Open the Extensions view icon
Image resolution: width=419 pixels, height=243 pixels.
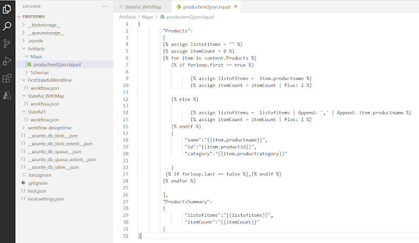click(x=7, y=79)
